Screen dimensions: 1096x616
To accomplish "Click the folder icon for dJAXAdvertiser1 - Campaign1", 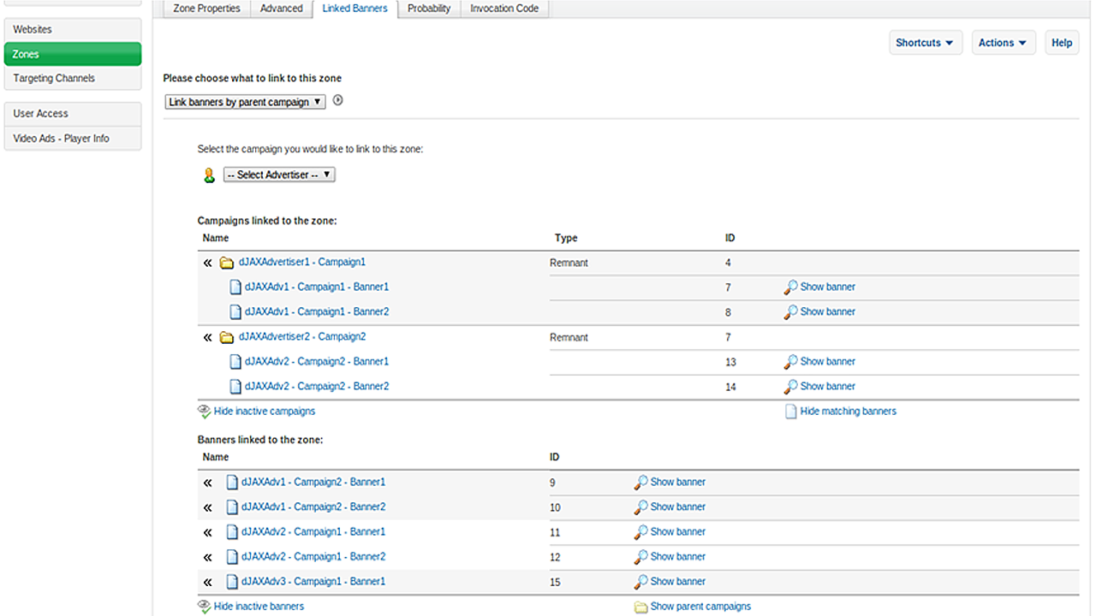I will tap(227, 263).
